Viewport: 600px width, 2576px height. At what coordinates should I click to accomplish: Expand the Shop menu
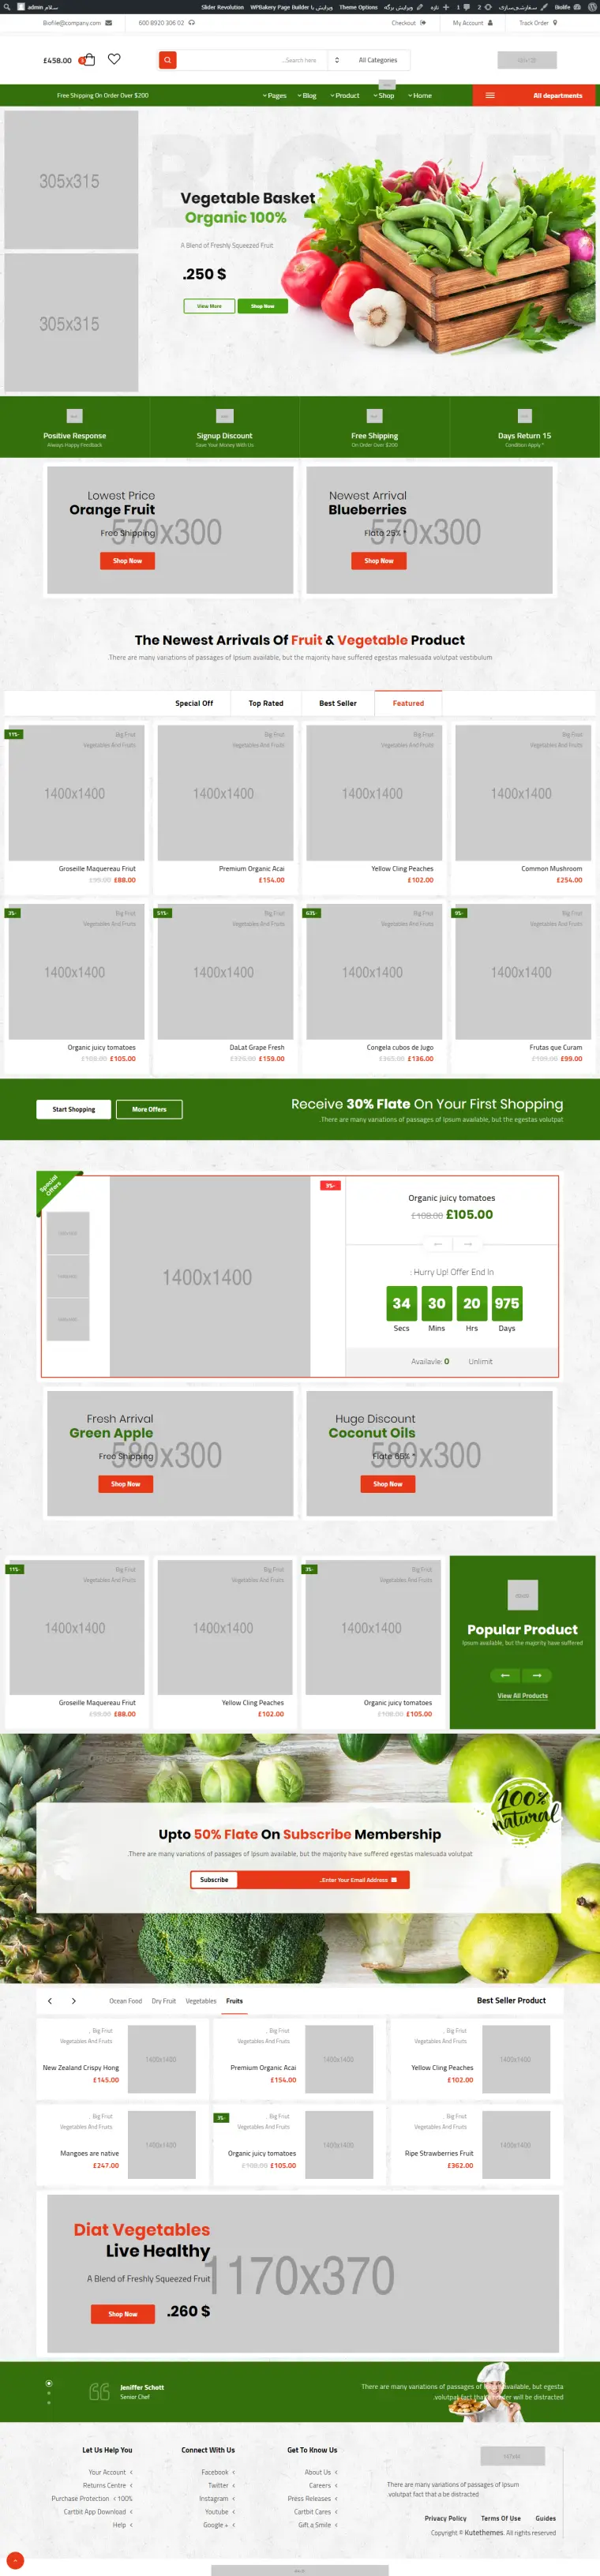(x=384, y=96)
